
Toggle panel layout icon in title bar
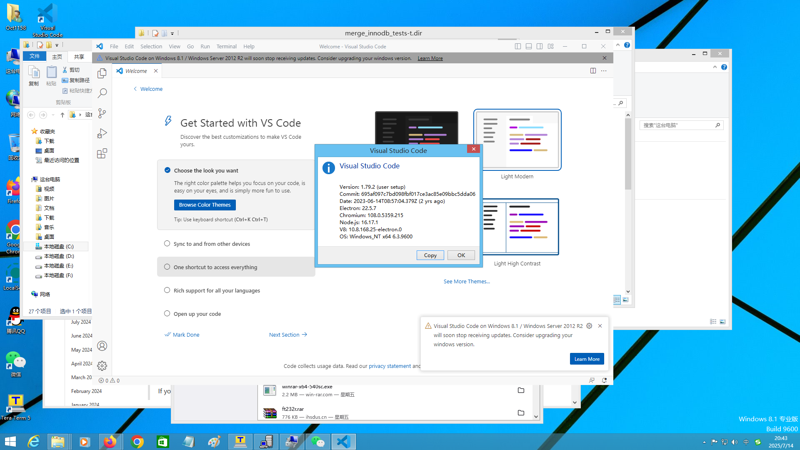pyautogui.click(x=529, y=46)
